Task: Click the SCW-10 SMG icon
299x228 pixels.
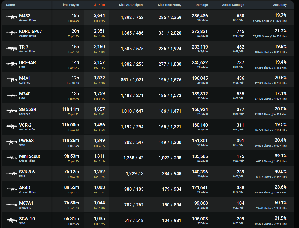Action: [12, 220]
